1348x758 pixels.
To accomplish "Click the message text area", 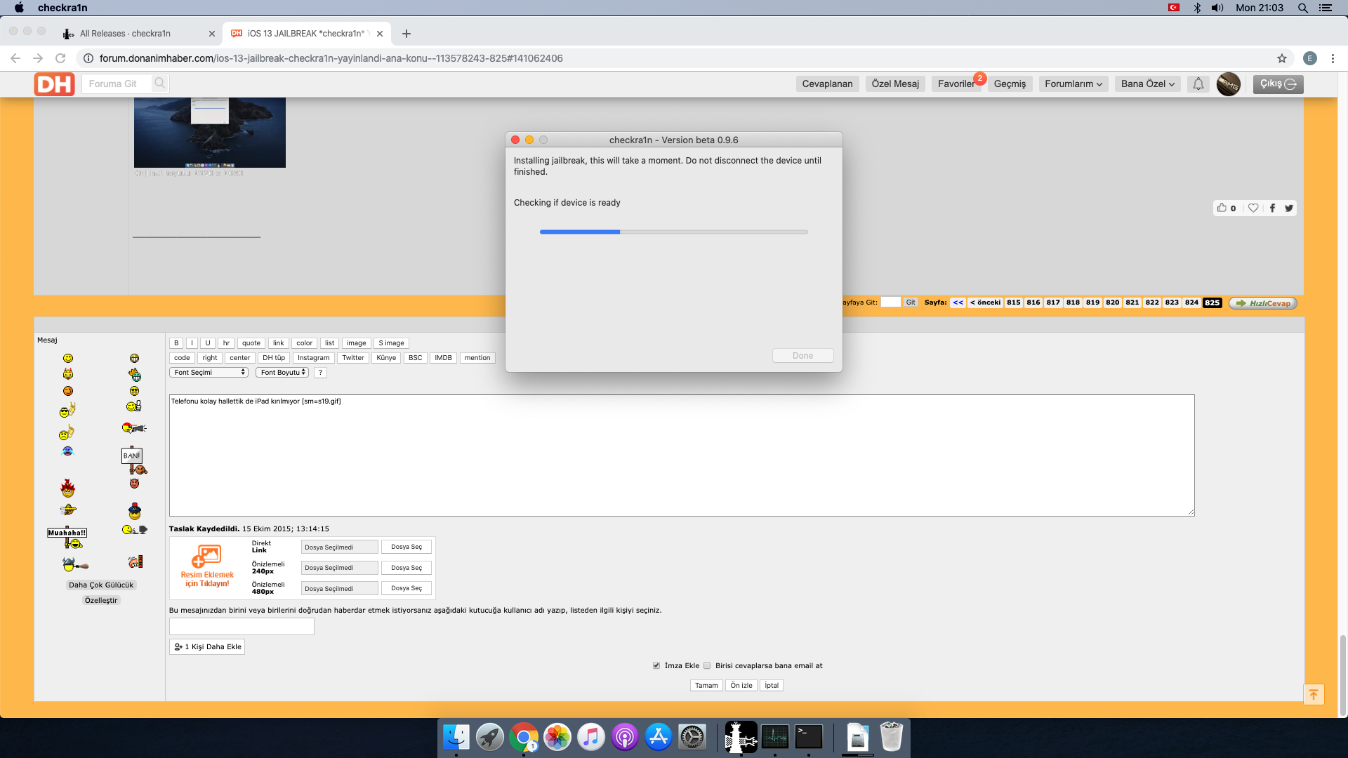I will coord(682,456).
